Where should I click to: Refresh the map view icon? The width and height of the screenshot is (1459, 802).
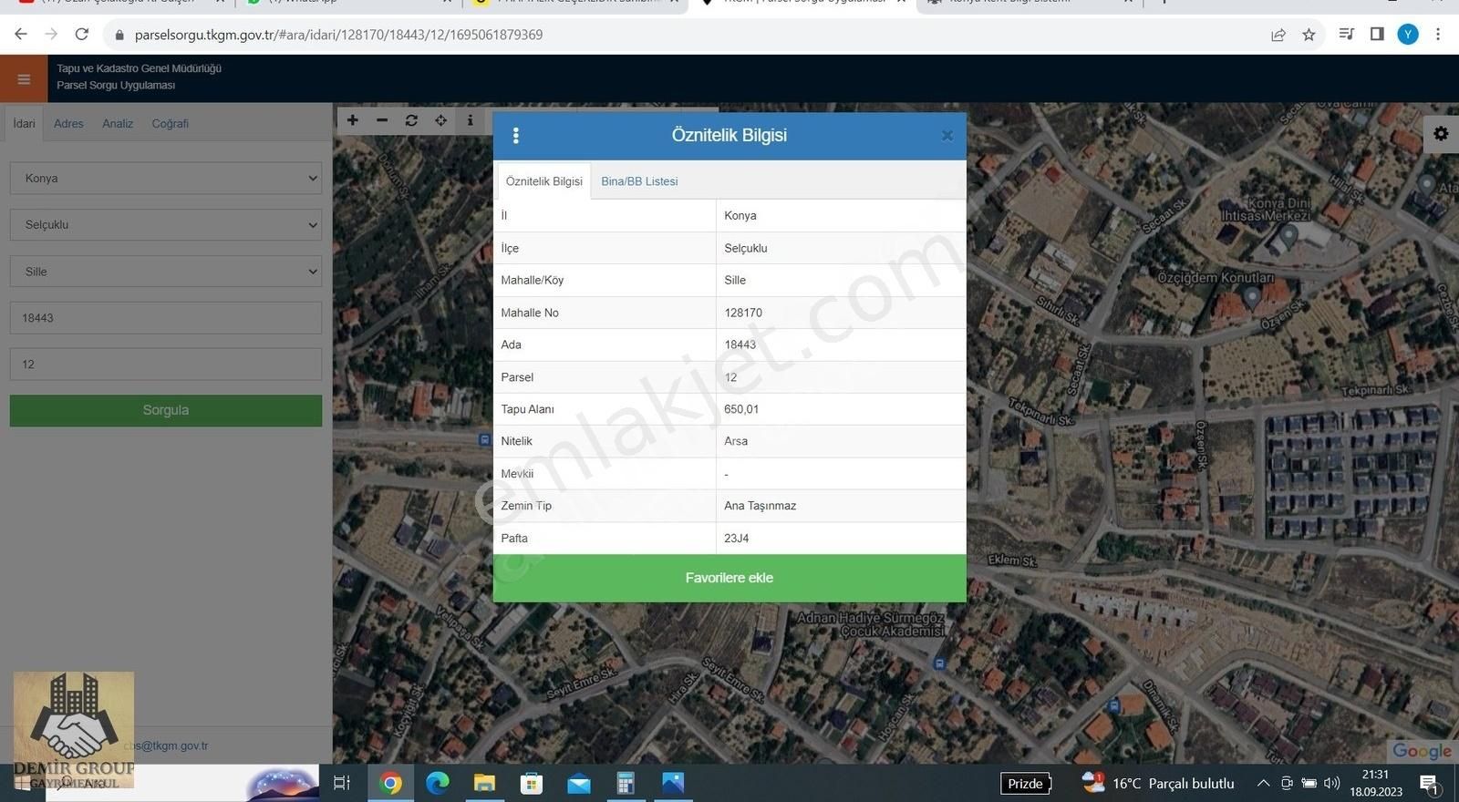point(411,120)
